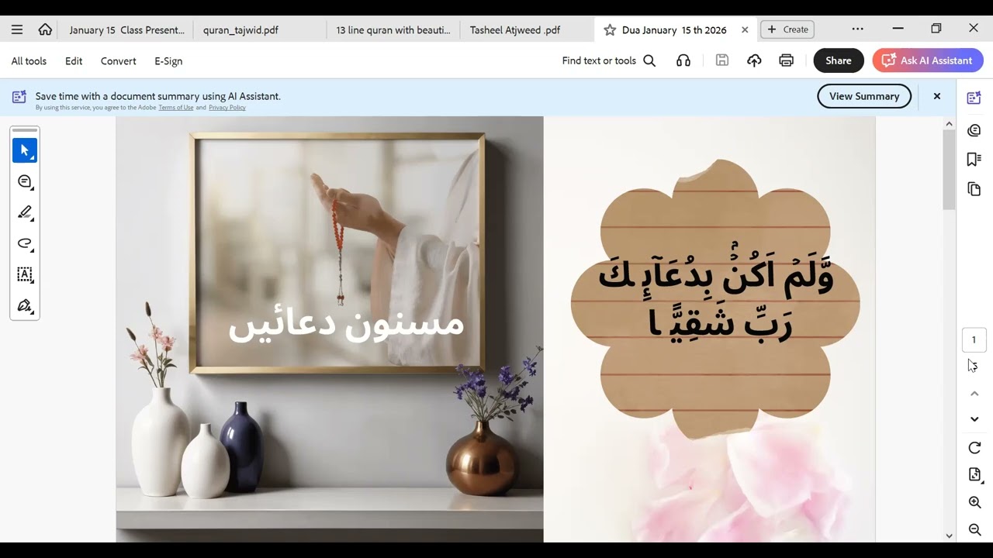Go to the next page arrow
Screen dimensions: 993x558
click(975, 419)
